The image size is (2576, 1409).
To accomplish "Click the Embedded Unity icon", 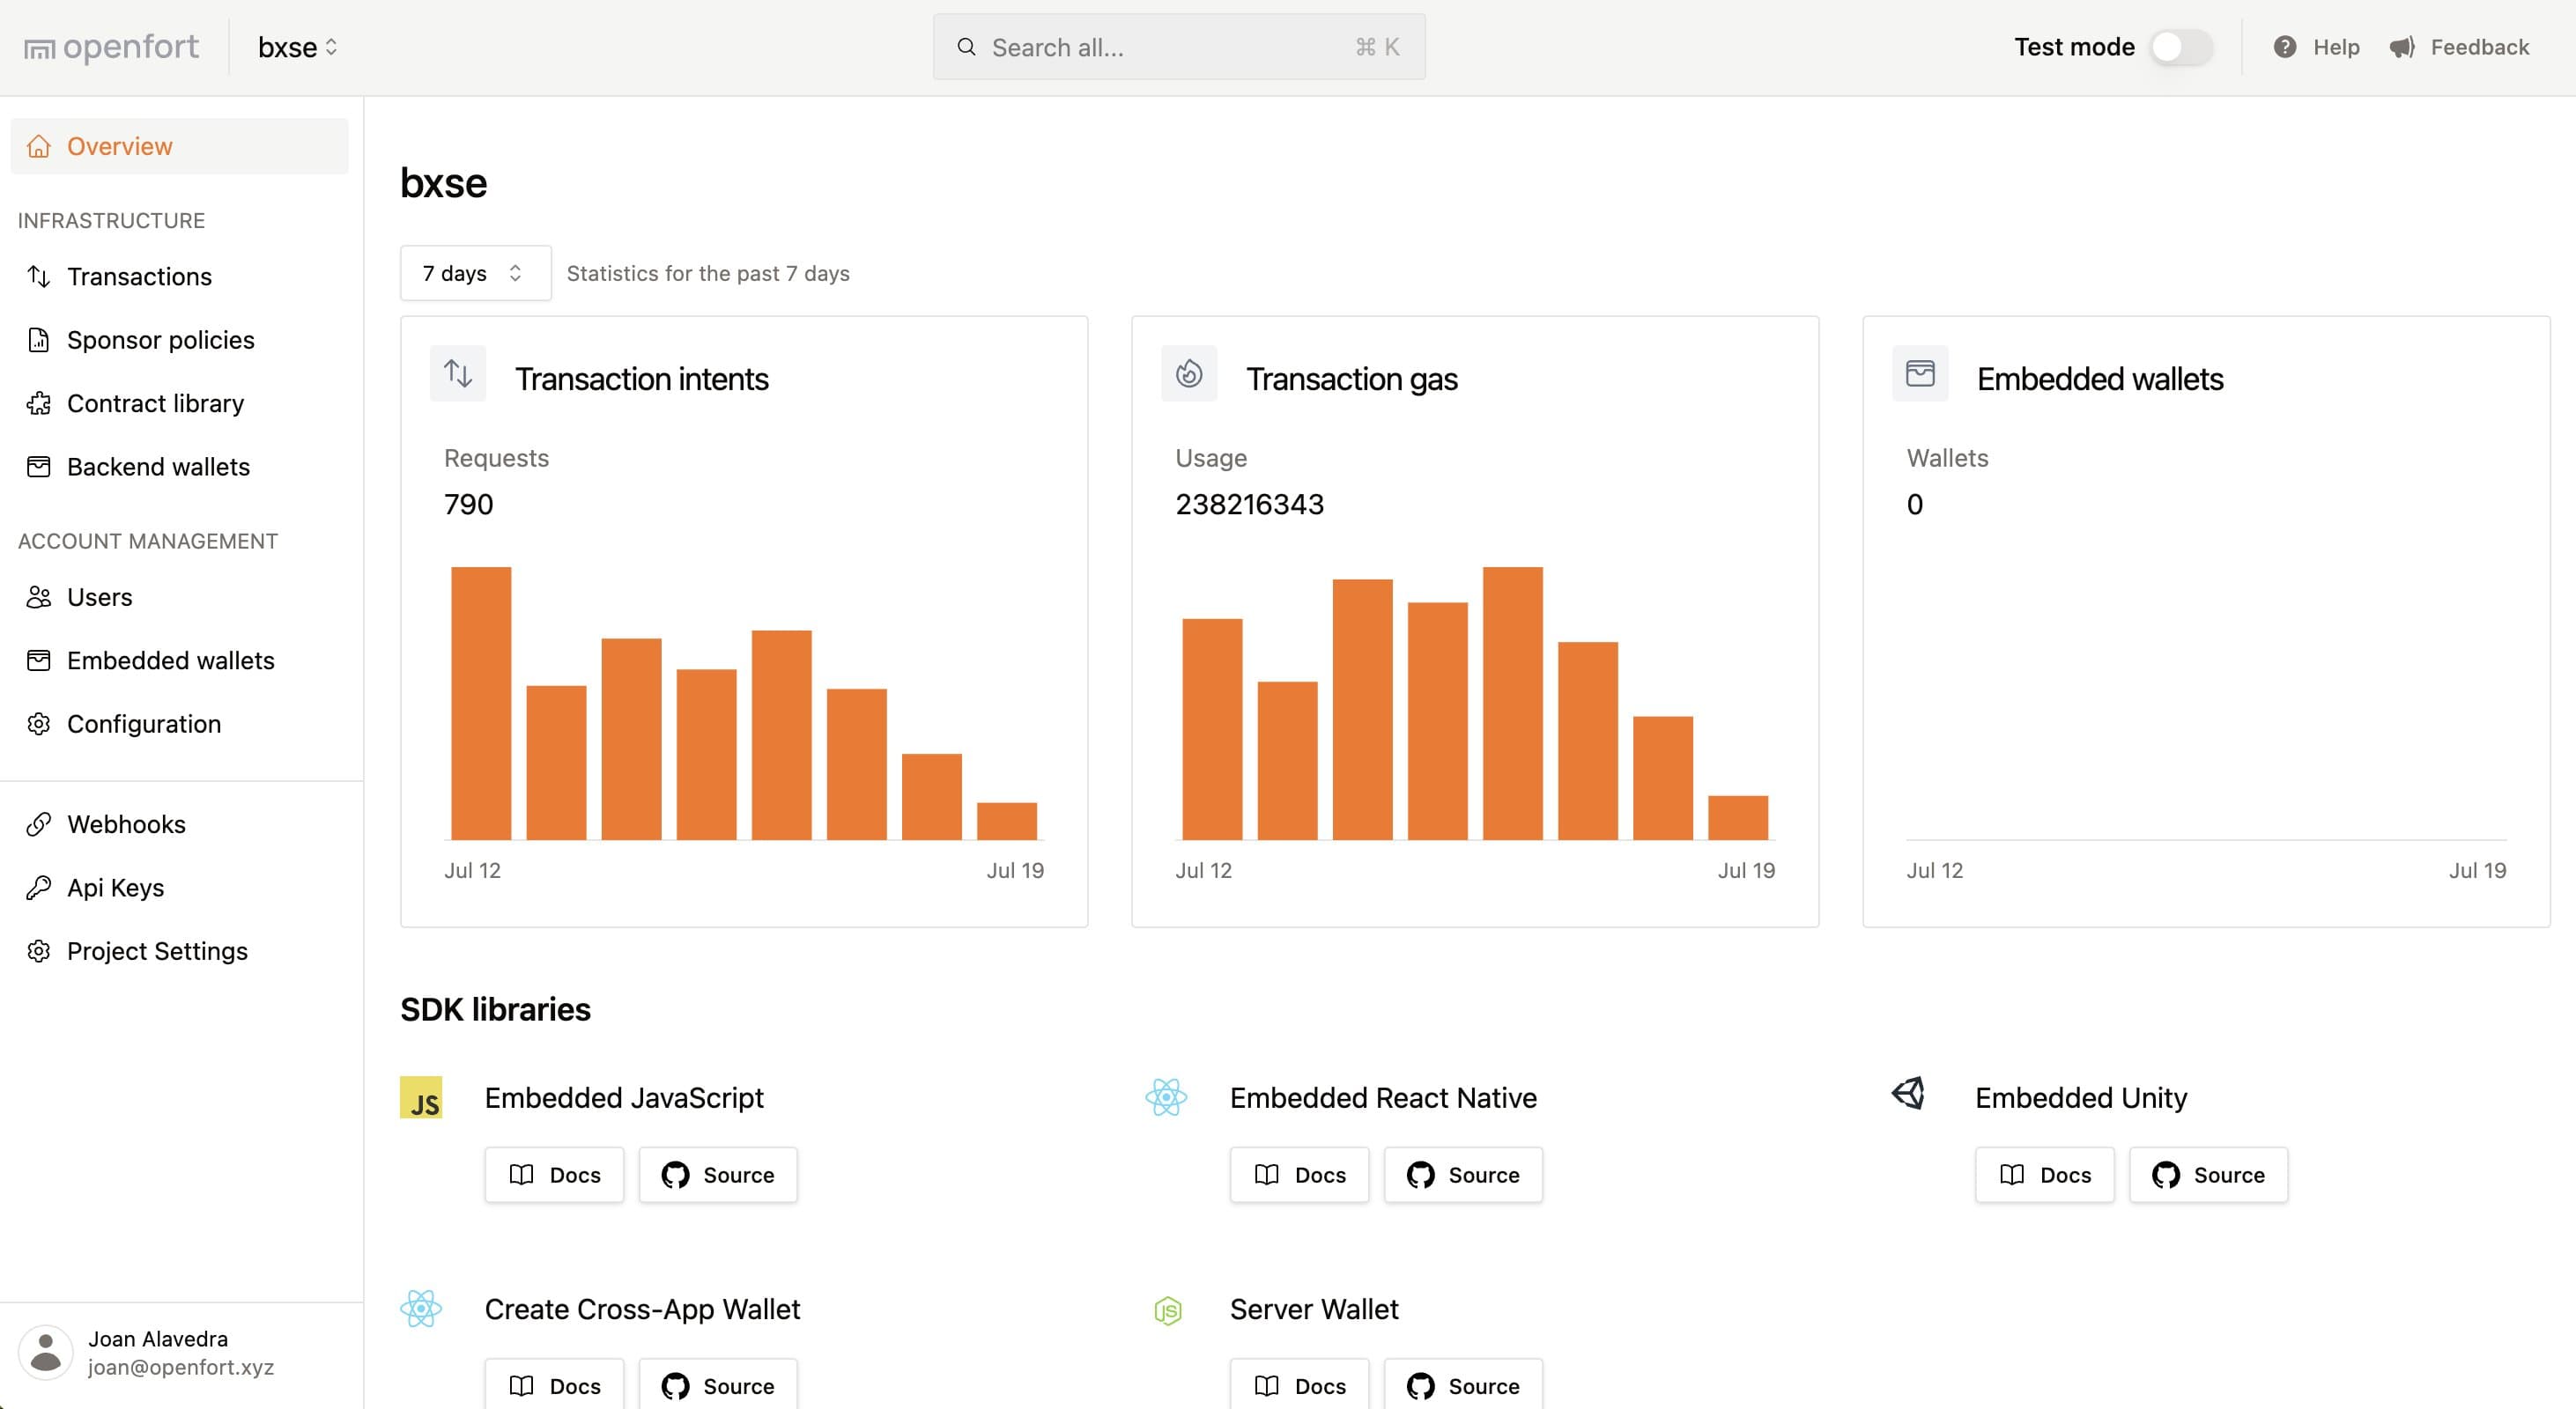I will [x=1909, y=1093].
